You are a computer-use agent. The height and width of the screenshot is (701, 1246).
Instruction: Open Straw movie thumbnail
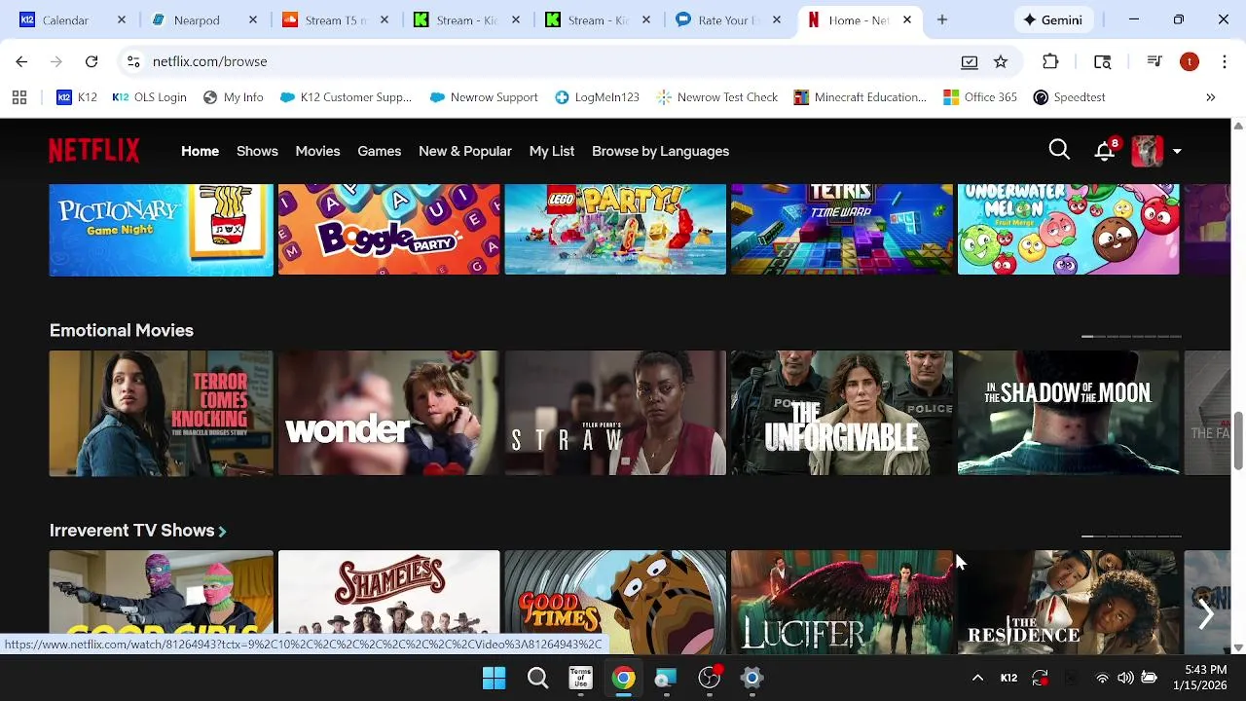click(x=615, y=413)
